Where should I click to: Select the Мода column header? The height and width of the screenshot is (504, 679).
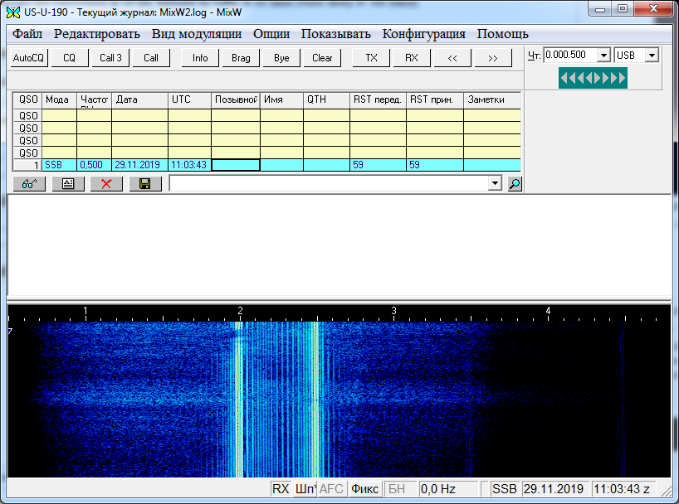pos(59,100)
